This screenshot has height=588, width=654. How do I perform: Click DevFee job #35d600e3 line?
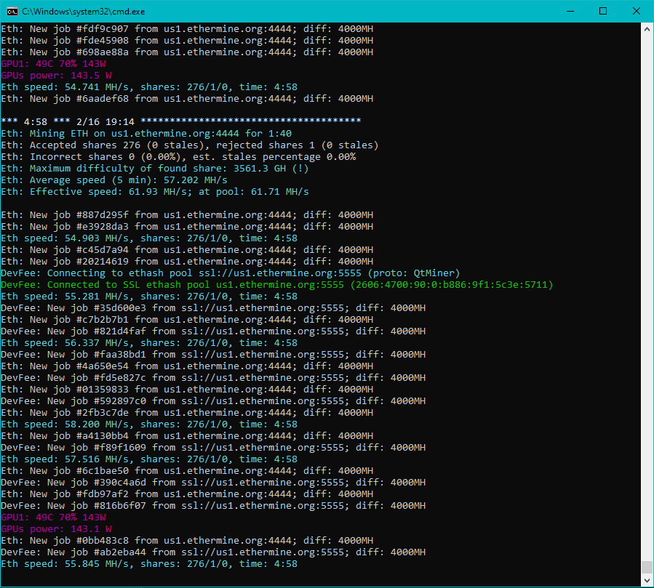[213, 308]
